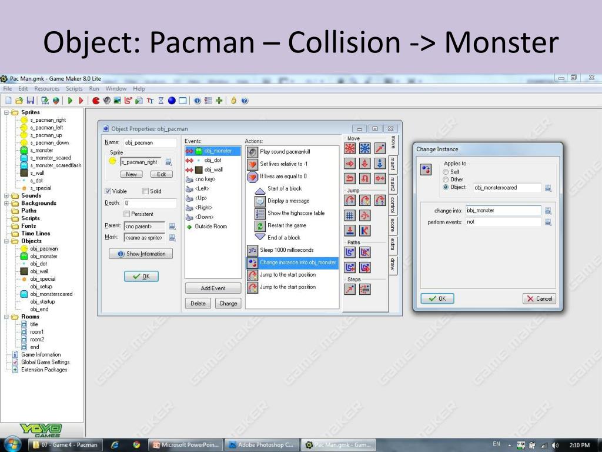Cancel the Change Instance dialog

point(540,298)
